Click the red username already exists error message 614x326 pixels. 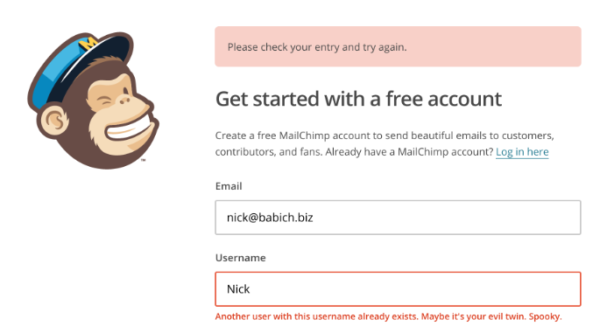tap(388, 316)
